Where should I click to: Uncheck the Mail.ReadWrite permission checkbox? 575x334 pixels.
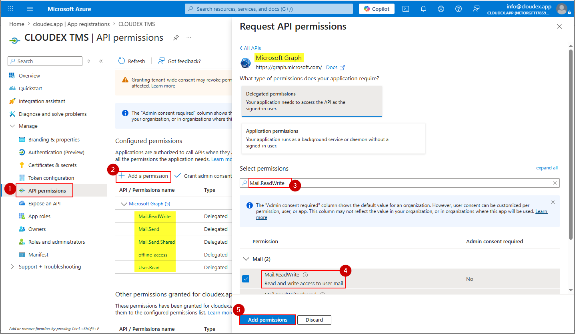click(x=246, y=279)
